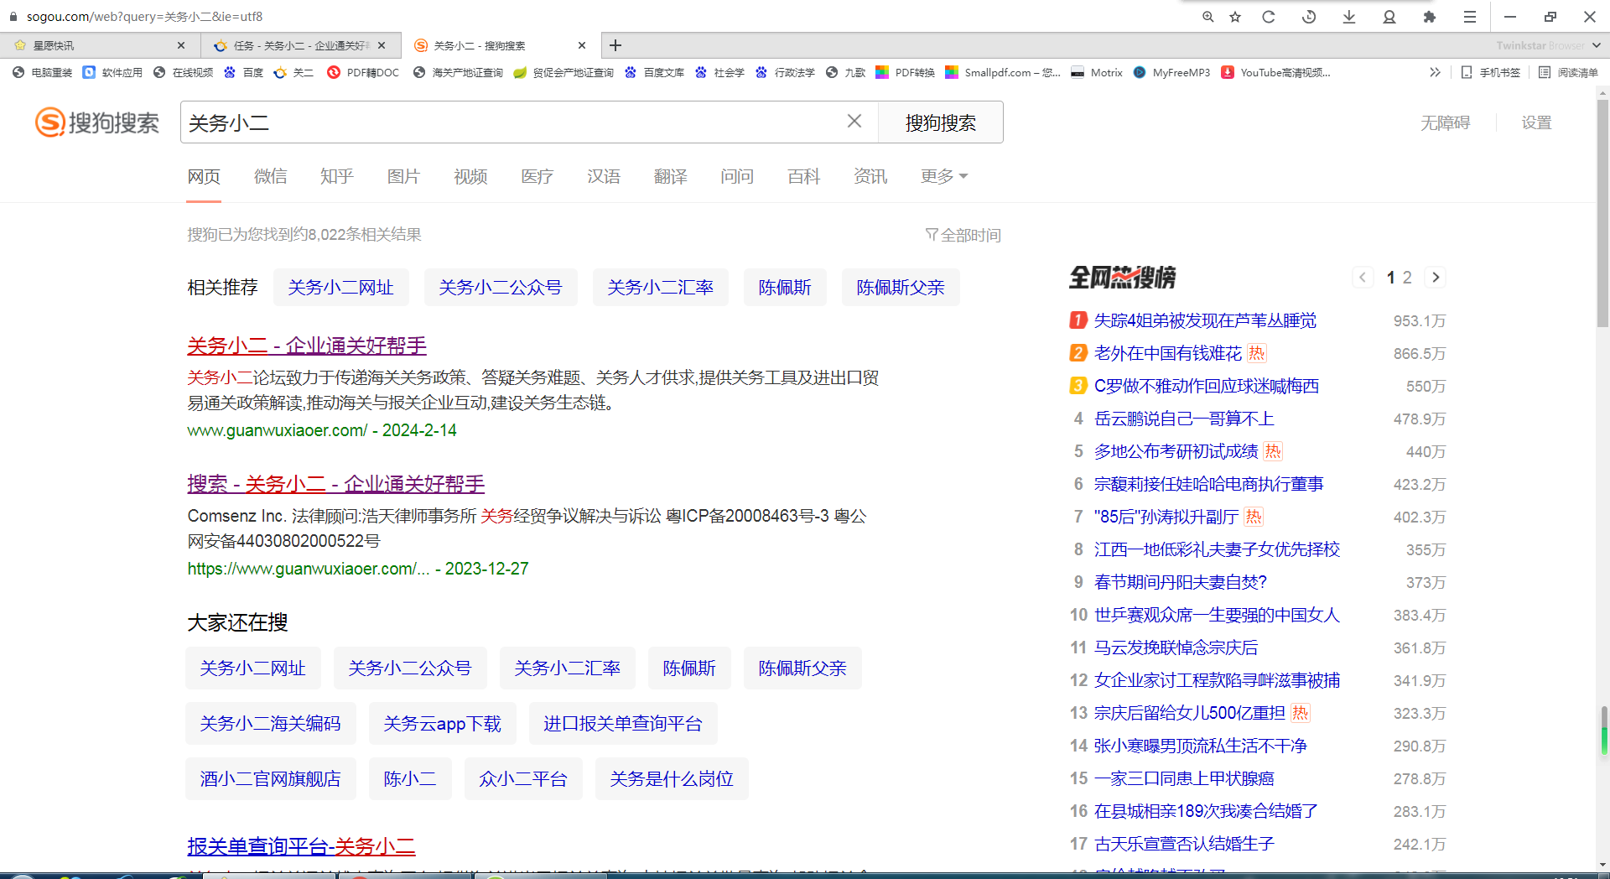Bookmark this page with the star icon
The image size is (1610, 879).
coord(1235,17)
